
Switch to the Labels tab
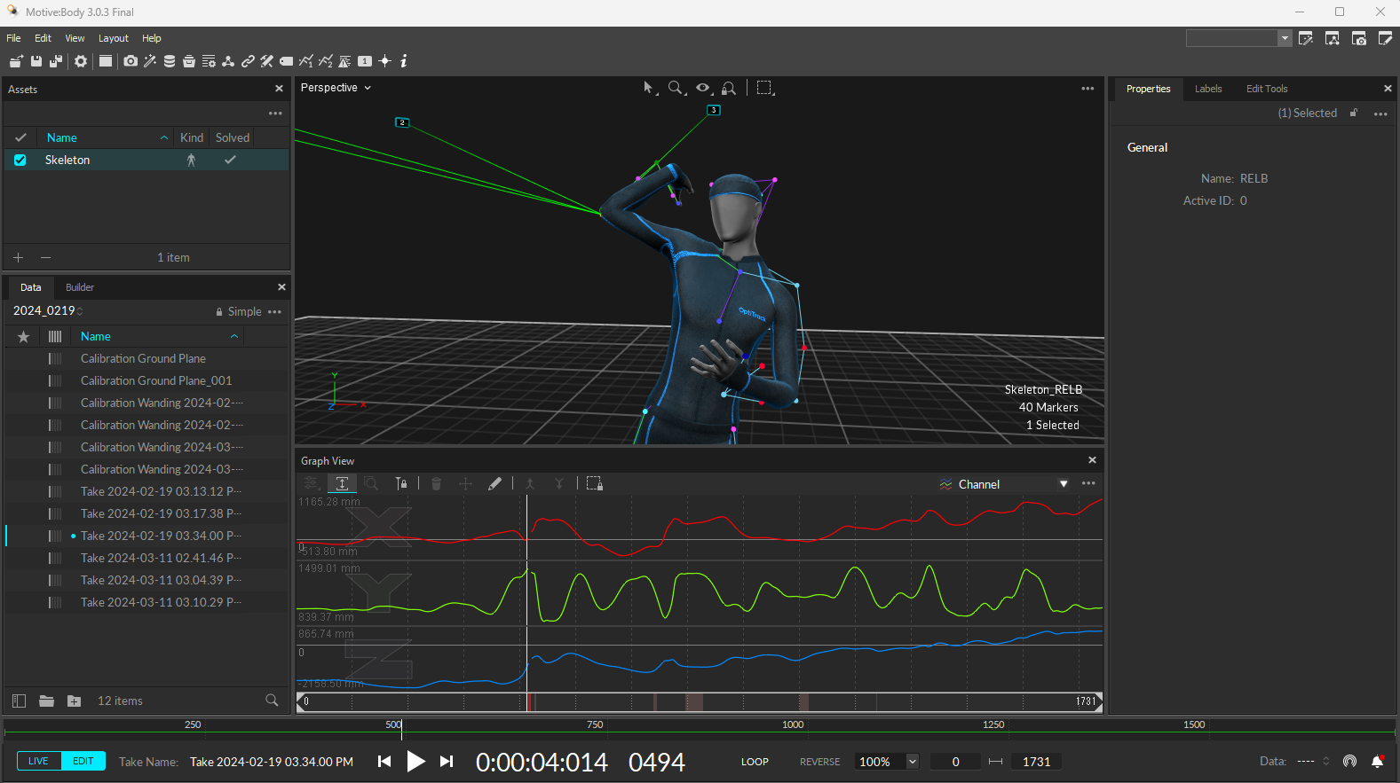point(1208,89)
